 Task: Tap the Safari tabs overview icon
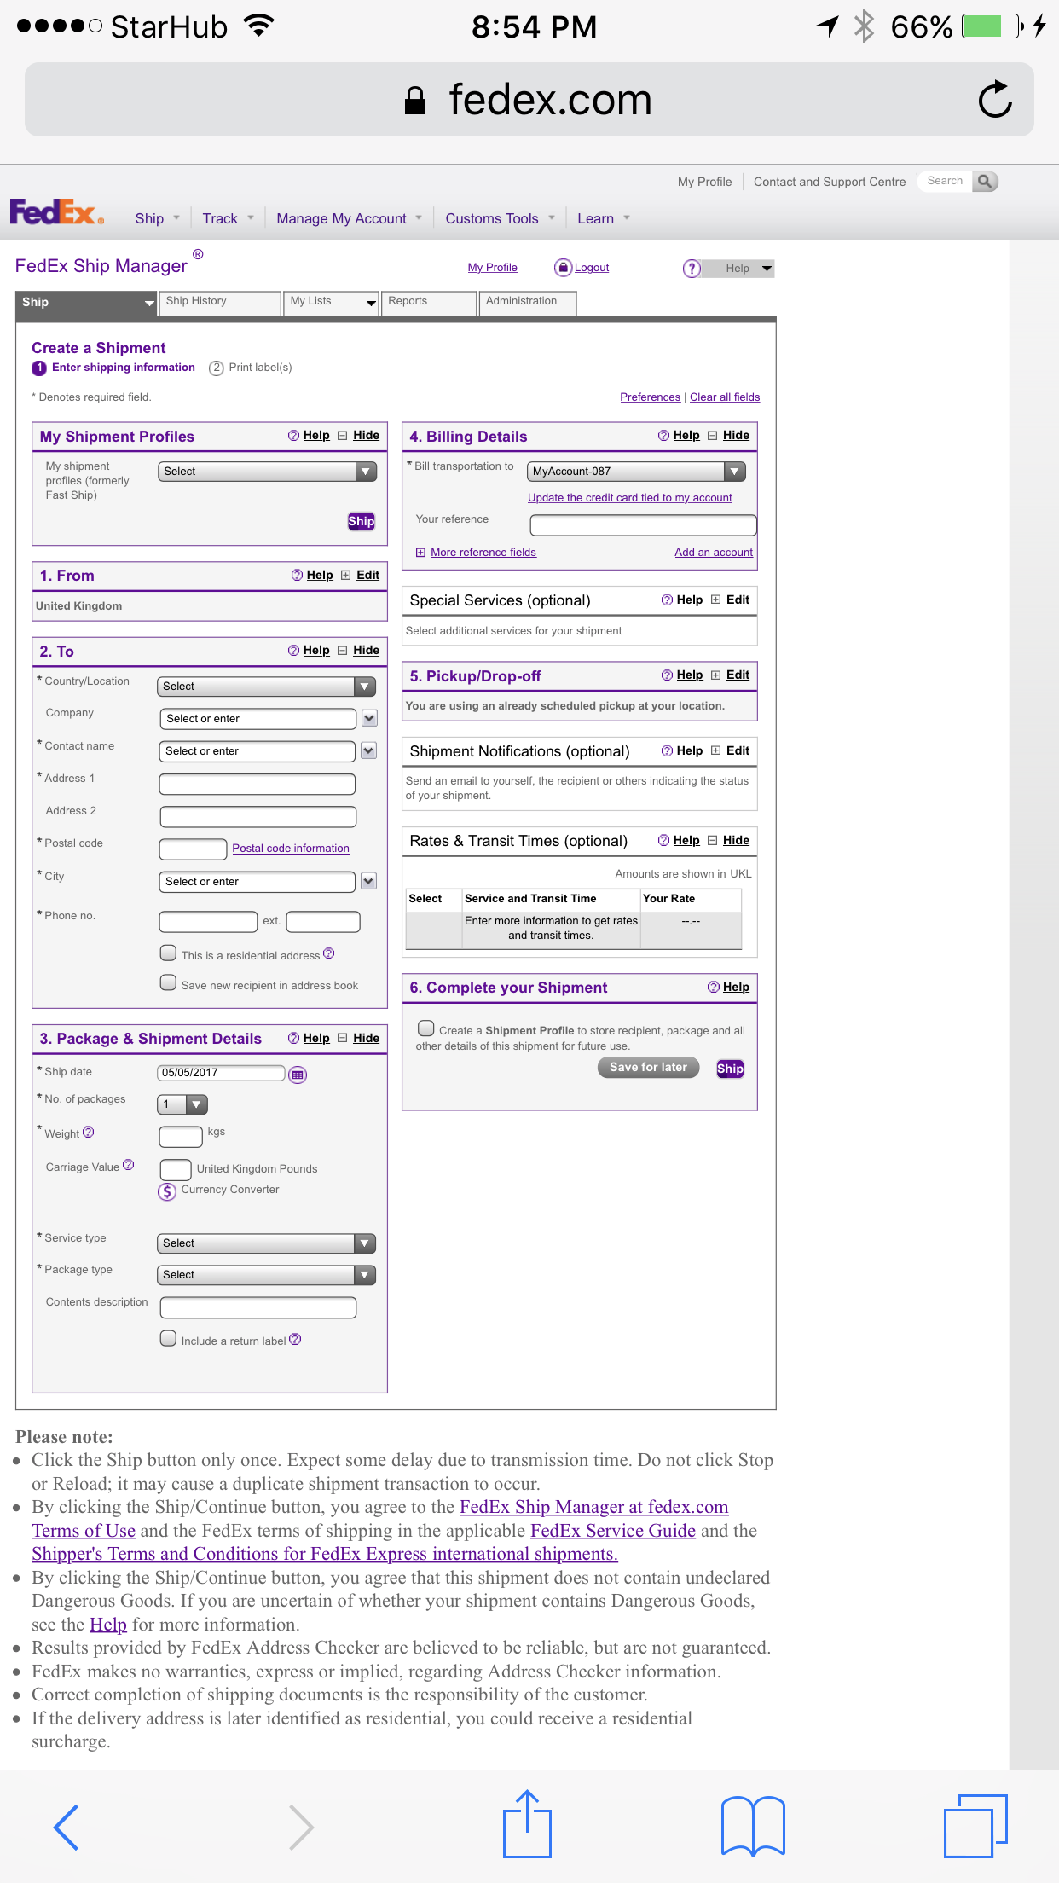pyautogui.click(x=975, y=1826)
